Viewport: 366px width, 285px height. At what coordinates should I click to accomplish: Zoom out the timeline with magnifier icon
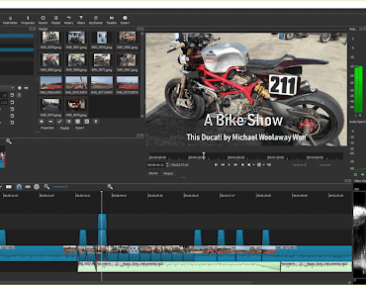(x=47, y=186)
